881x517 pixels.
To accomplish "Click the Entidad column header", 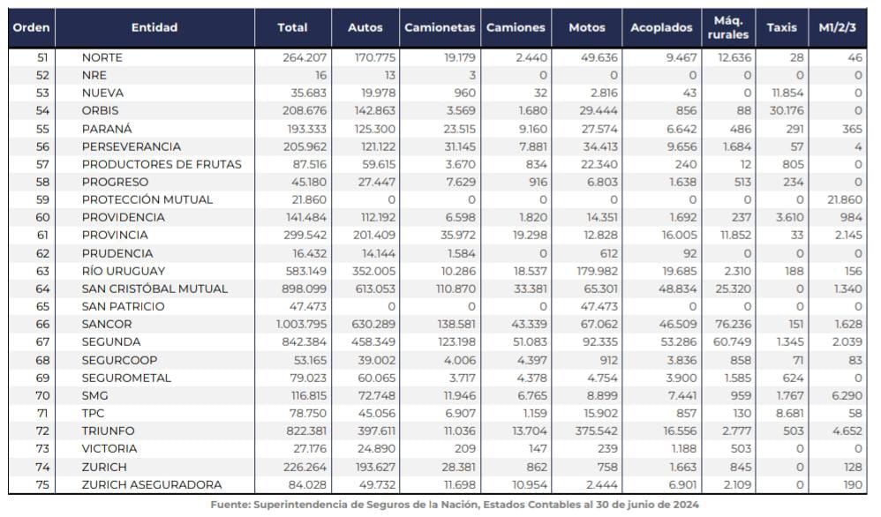I will 154,27.
